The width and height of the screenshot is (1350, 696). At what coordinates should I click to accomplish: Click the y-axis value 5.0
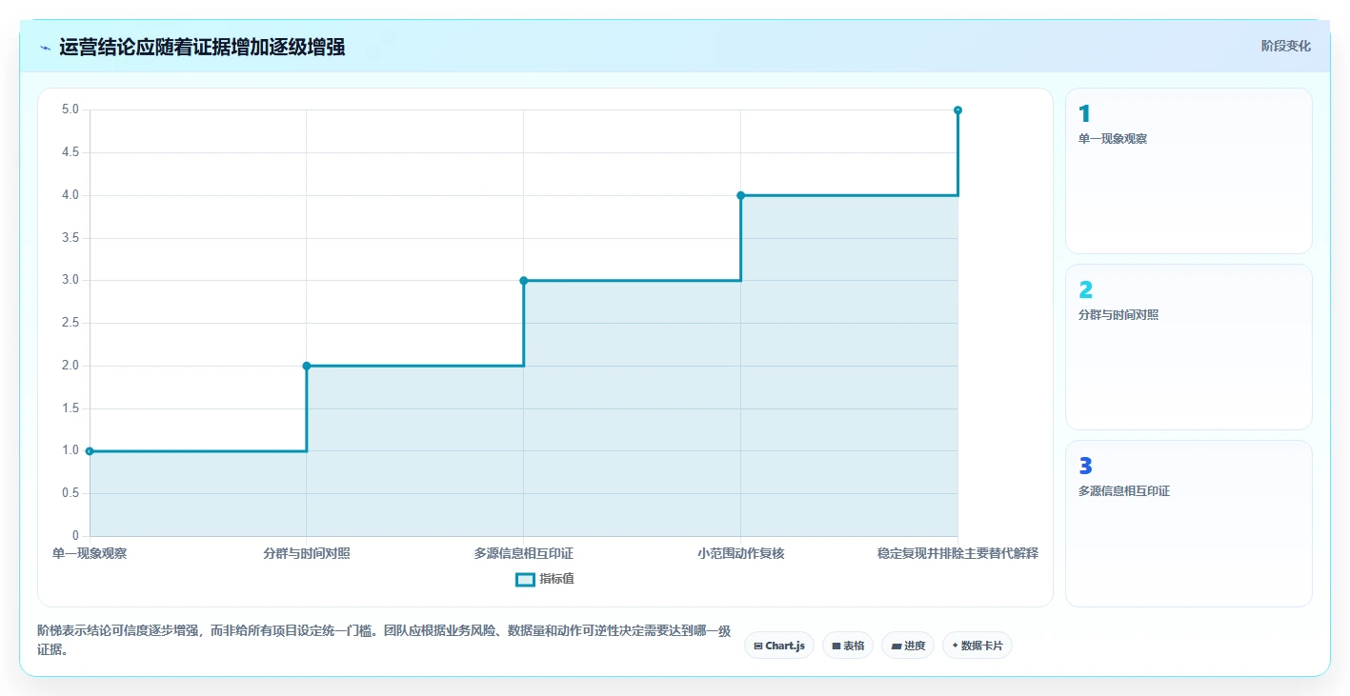(x=71, y=109)
